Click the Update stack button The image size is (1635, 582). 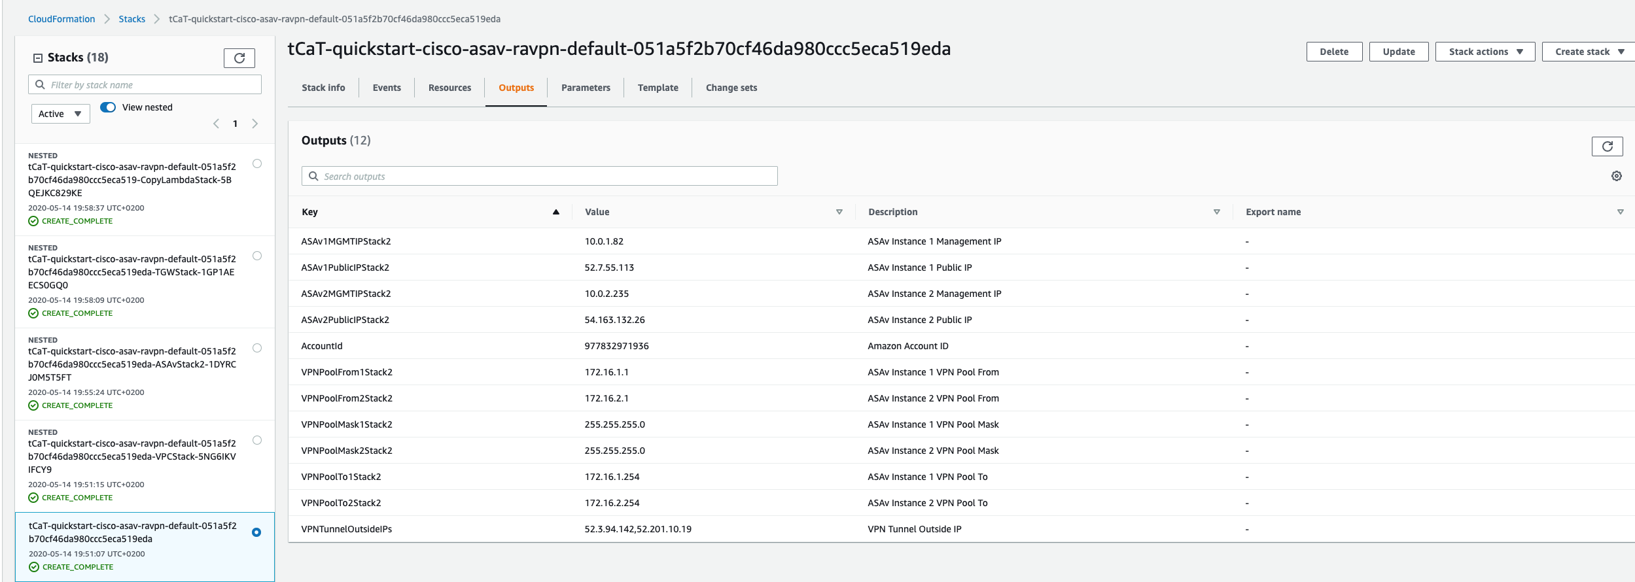1399,52
